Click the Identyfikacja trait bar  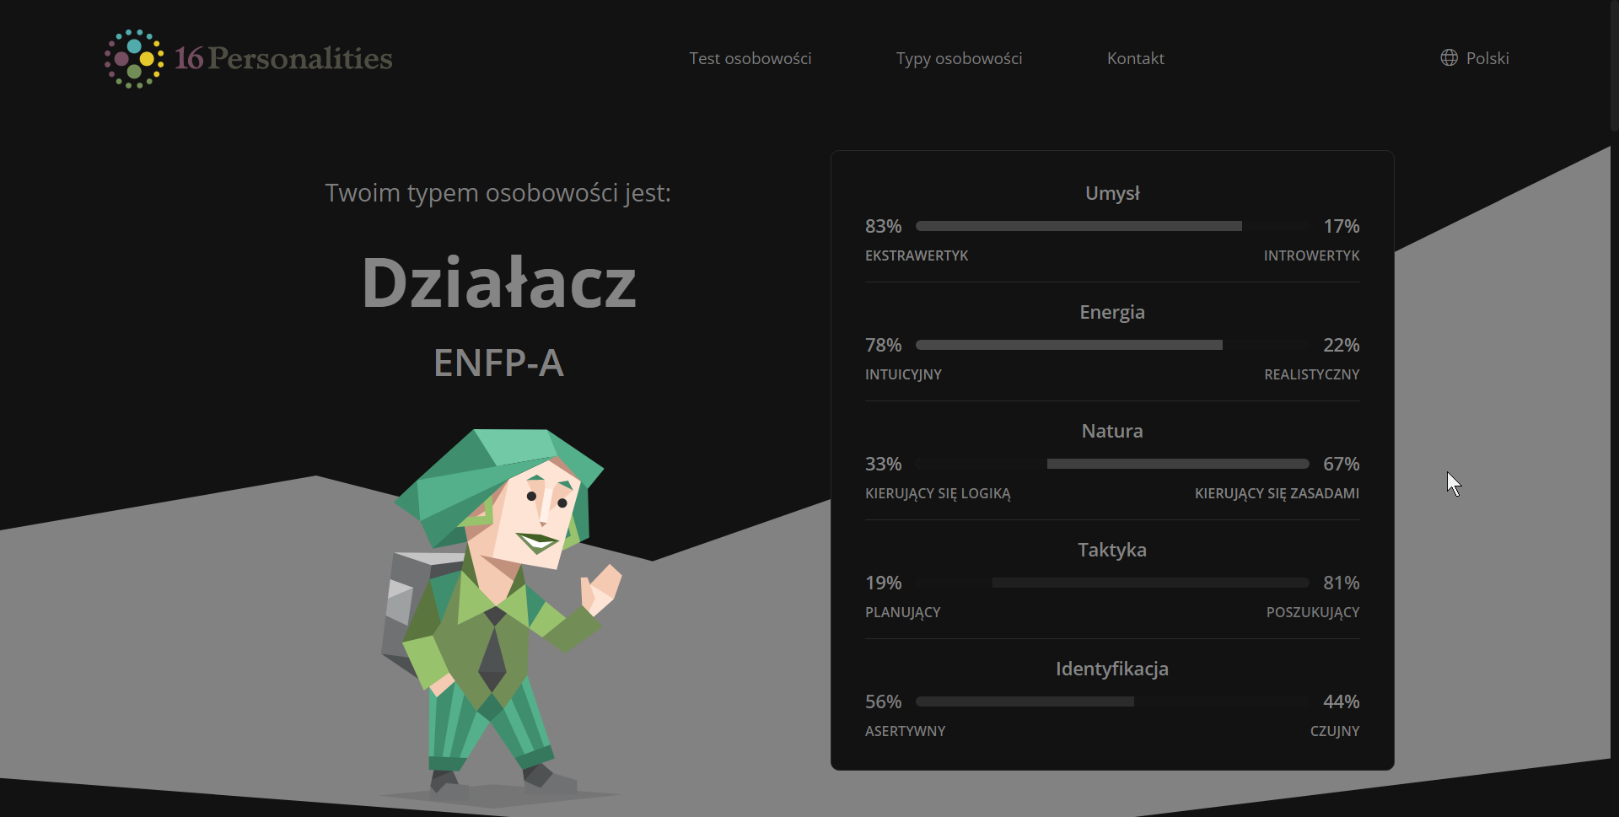click(x=1111, y=701)
